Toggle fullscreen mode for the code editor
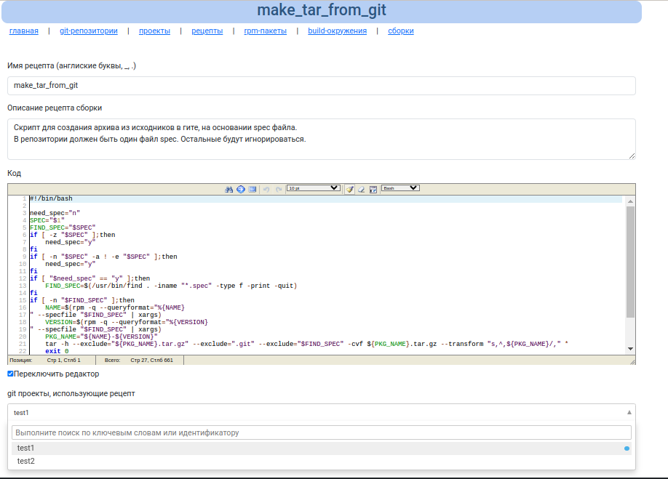The height and width of the screenshot is (479, 668). (253, 189)
